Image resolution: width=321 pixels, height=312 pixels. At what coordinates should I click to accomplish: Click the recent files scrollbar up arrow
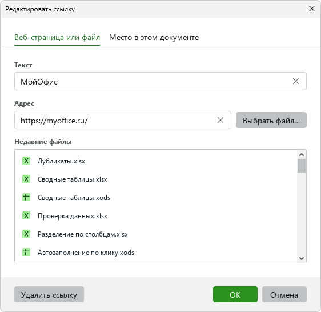click(302, 154)
